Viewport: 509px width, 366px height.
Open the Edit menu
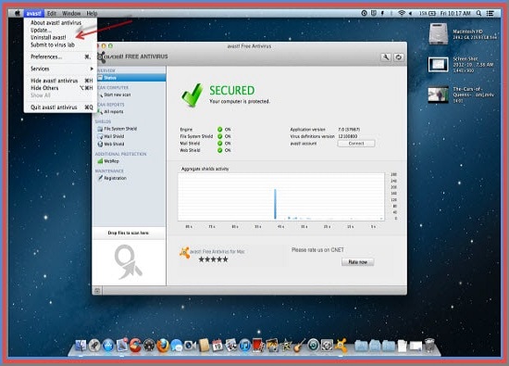(x=52, y=13)
